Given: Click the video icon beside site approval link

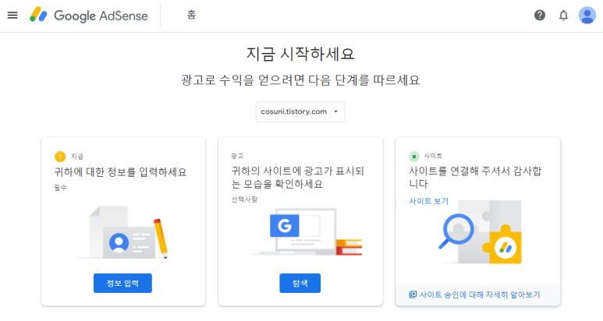Looking at the screenshot, I should coord(413,295).
